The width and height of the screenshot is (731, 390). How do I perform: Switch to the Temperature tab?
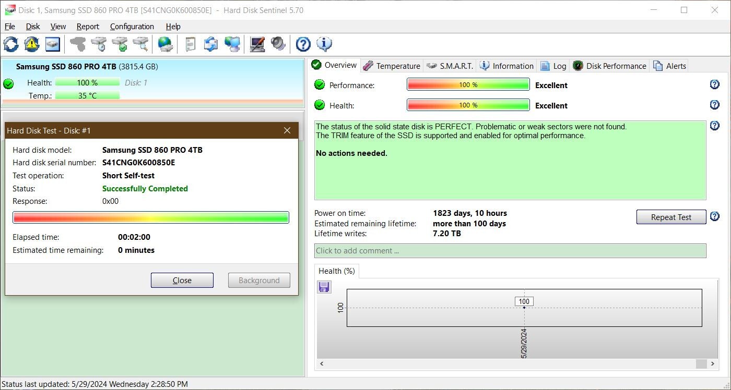tap(392, 66)
